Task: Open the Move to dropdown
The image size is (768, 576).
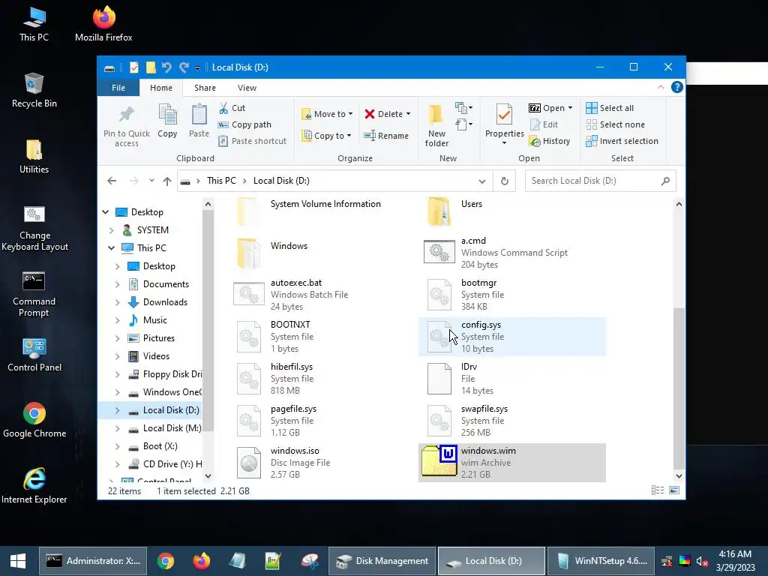Action: [327, 114]
